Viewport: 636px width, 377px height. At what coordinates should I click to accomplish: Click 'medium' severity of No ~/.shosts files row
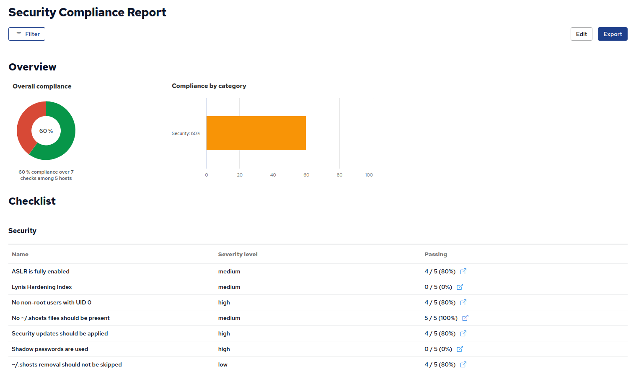point(229,318)
